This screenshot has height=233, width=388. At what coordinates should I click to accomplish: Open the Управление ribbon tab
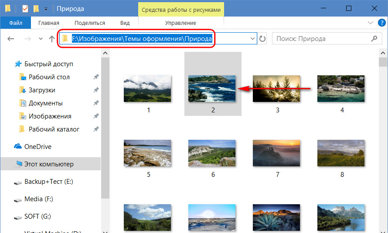coord(180,23)
